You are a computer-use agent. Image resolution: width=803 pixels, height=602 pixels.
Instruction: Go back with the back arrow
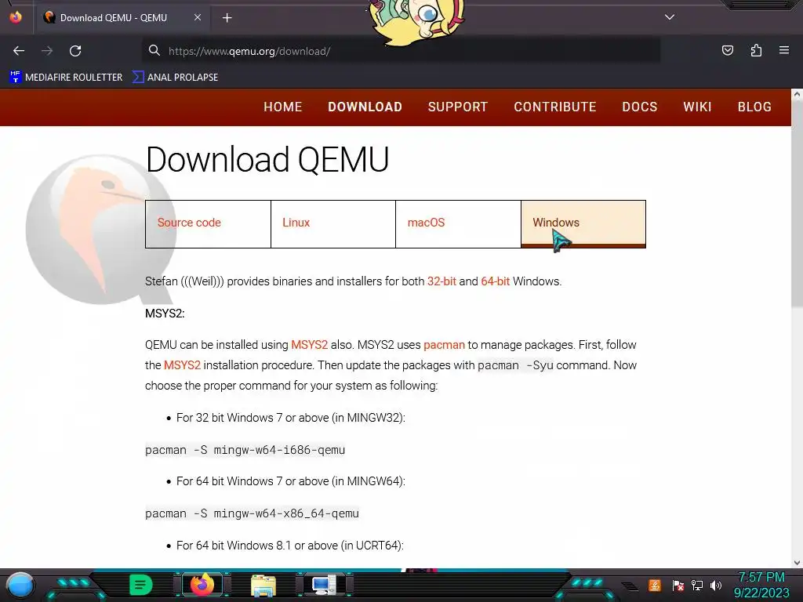(x=19, y=51)
